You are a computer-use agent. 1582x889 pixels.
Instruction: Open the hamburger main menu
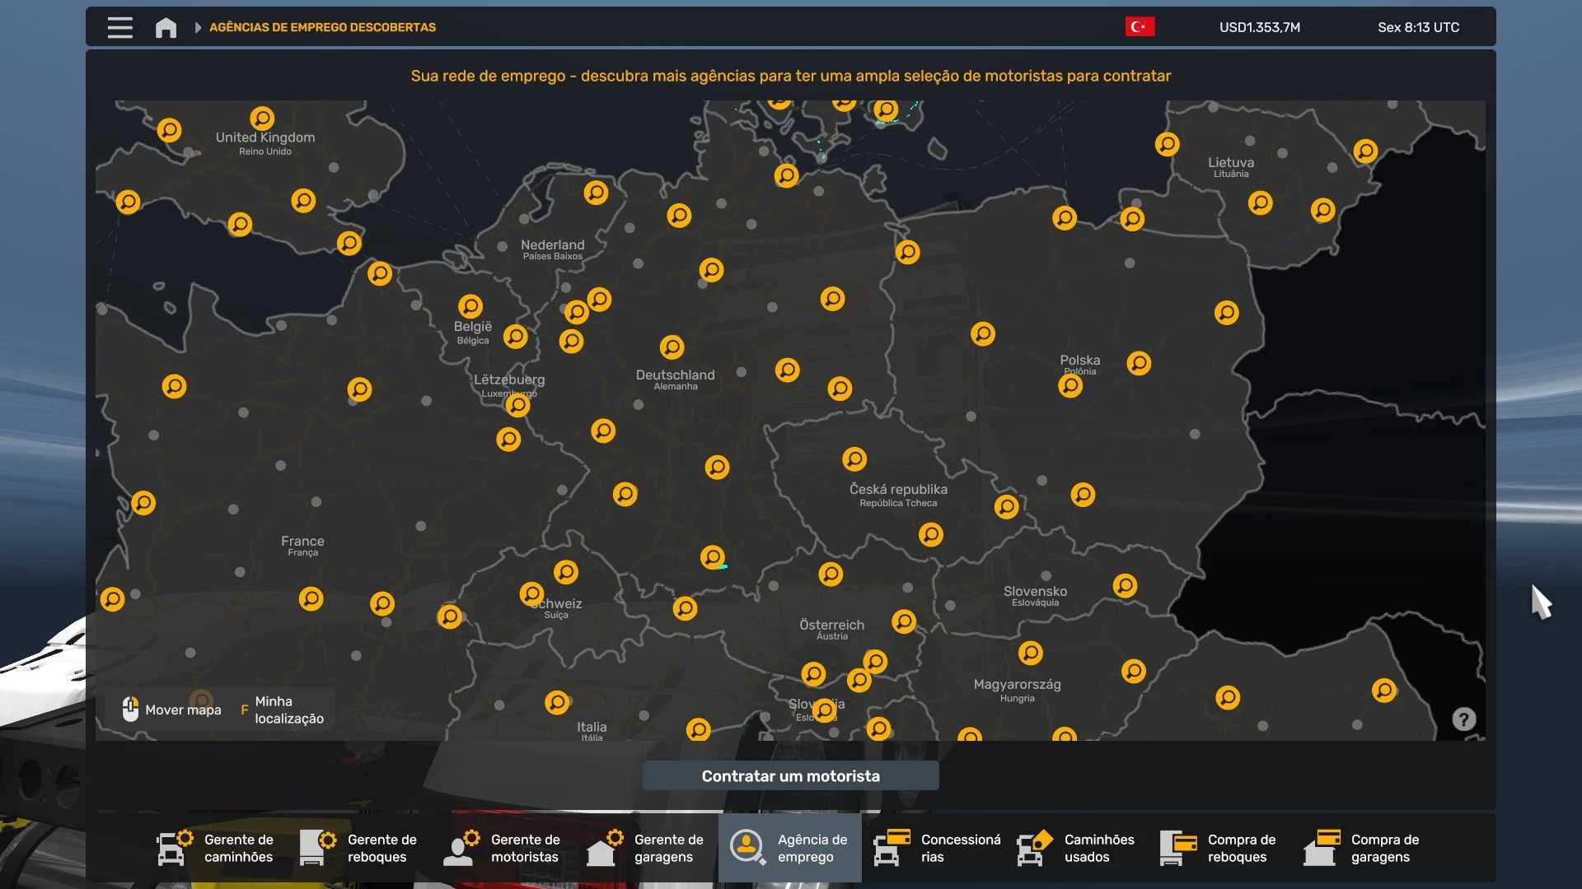click(119, 27)
